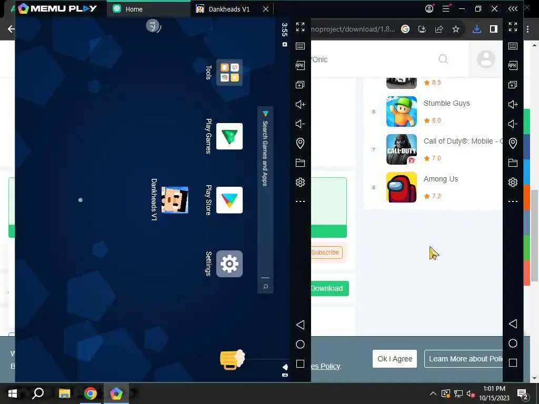Lower volume using the front MEmu toolbar

pos(300,124)
